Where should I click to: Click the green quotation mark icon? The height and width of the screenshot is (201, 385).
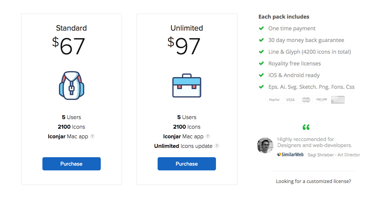click(x=306, y=127)
